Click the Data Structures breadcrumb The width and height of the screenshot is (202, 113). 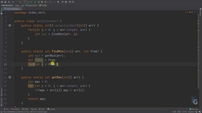pos(7,5)
